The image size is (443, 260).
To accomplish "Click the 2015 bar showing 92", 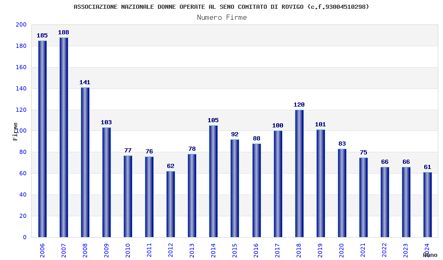I will [235, 188].
